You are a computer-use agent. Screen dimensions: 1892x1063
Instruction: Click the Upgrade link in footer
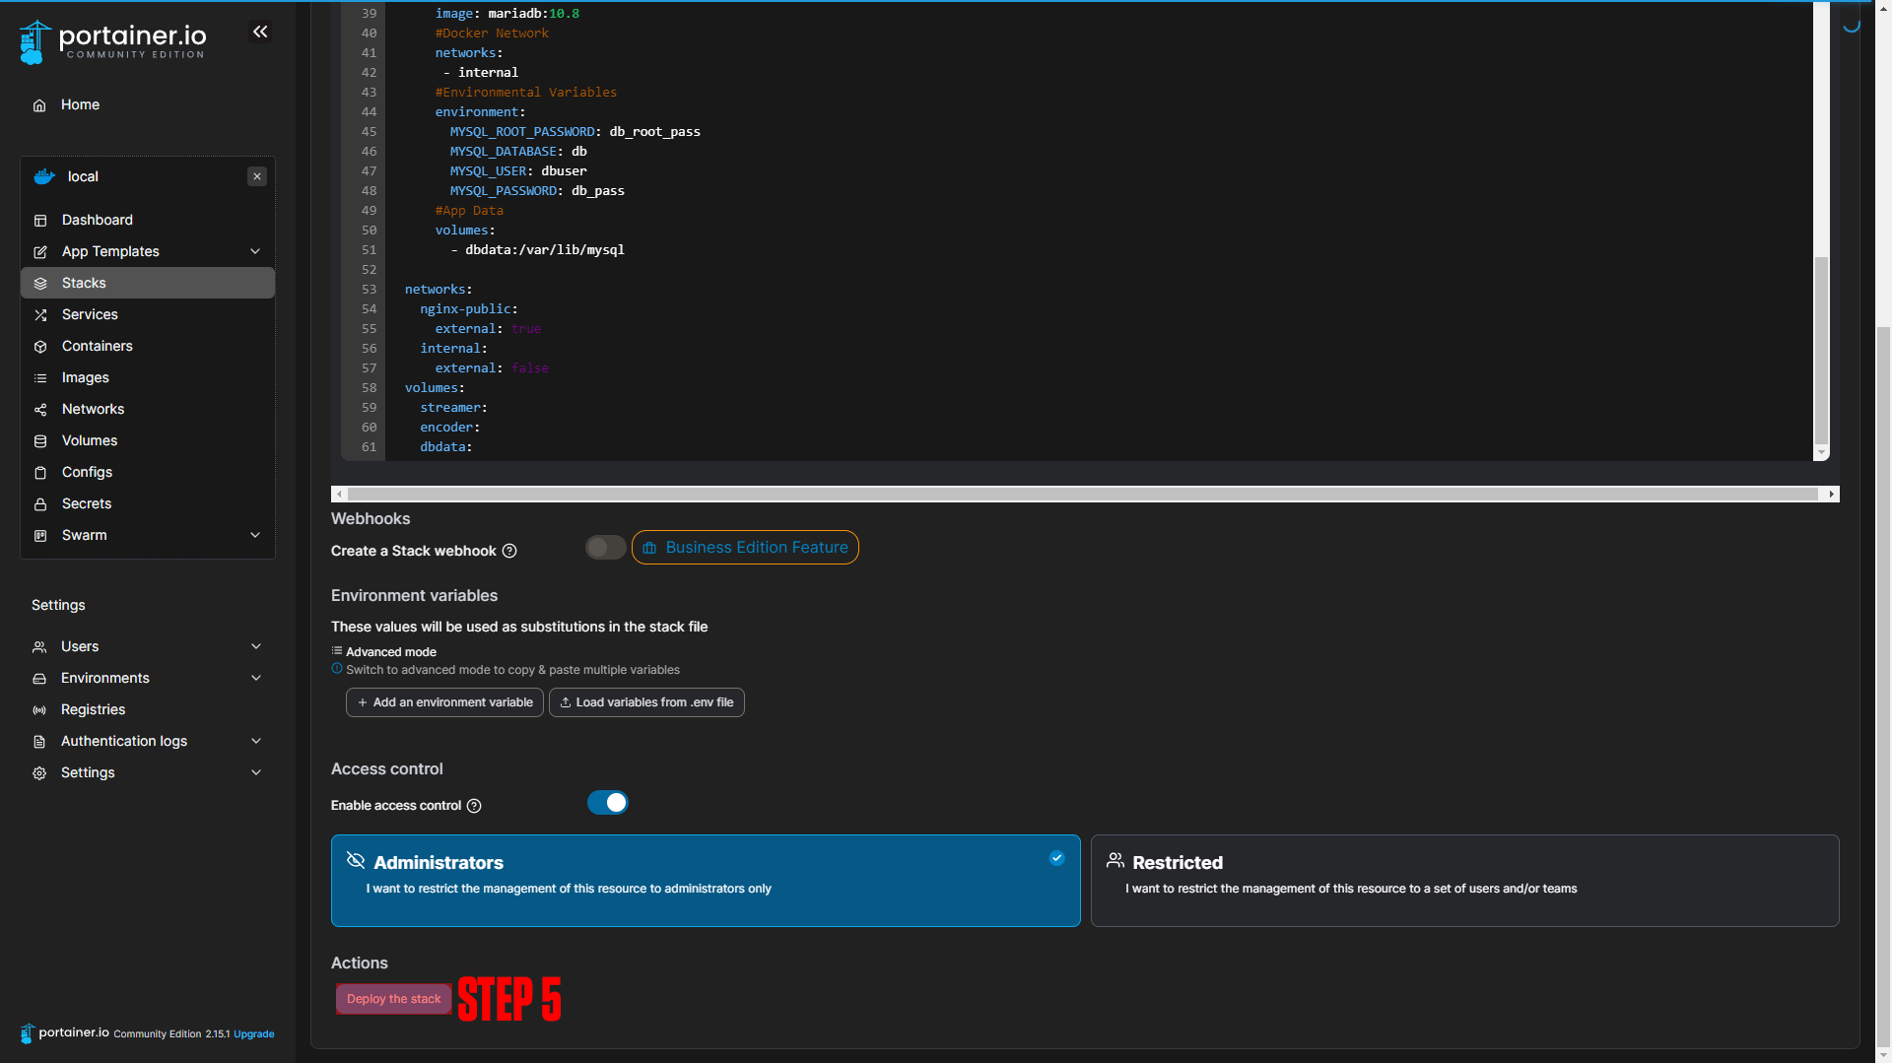pyautogui.click(x=253, y=1034)
